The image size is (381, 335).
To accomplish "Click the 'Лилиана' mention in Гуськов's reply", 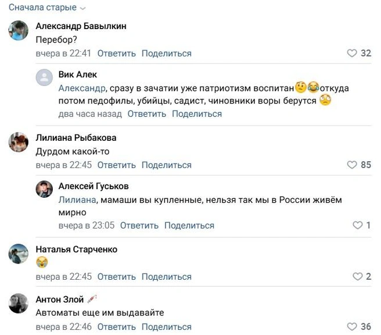I will point(77,200).
